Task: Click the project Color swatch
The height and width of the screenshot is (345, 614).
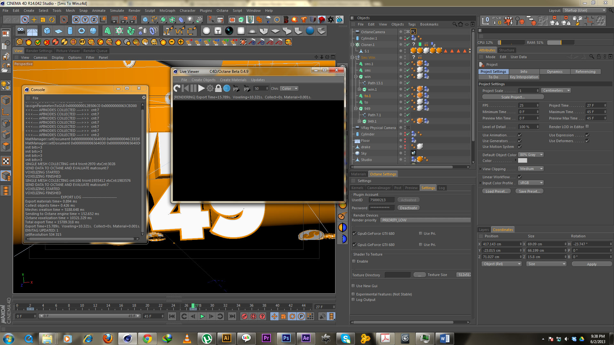Action: [x=523, y=161]
